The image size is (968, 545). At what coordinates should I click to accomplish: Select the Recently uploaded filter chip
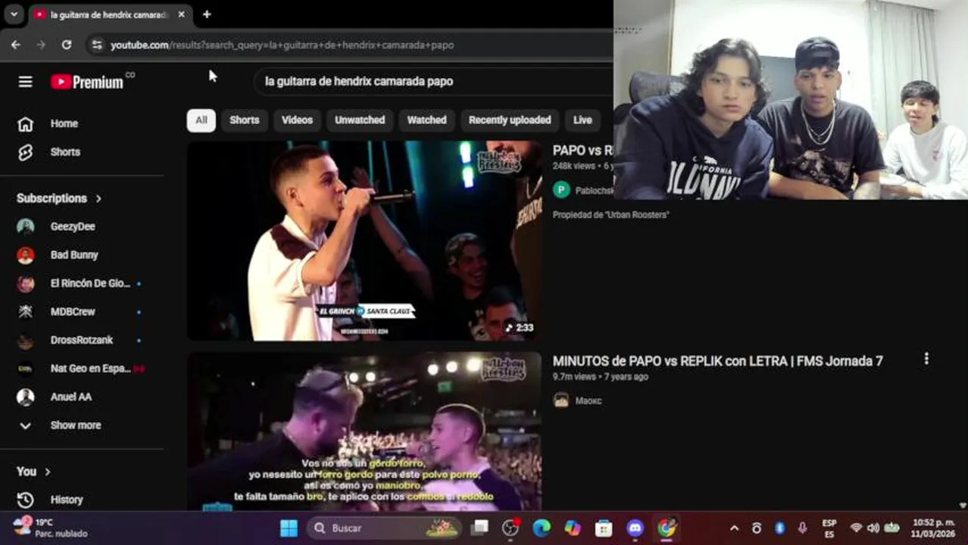pos(510,120)
